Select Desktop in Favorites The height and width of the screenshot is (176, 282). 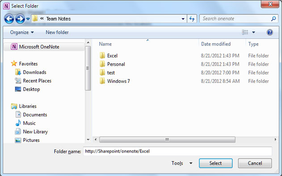pos(31,89)
